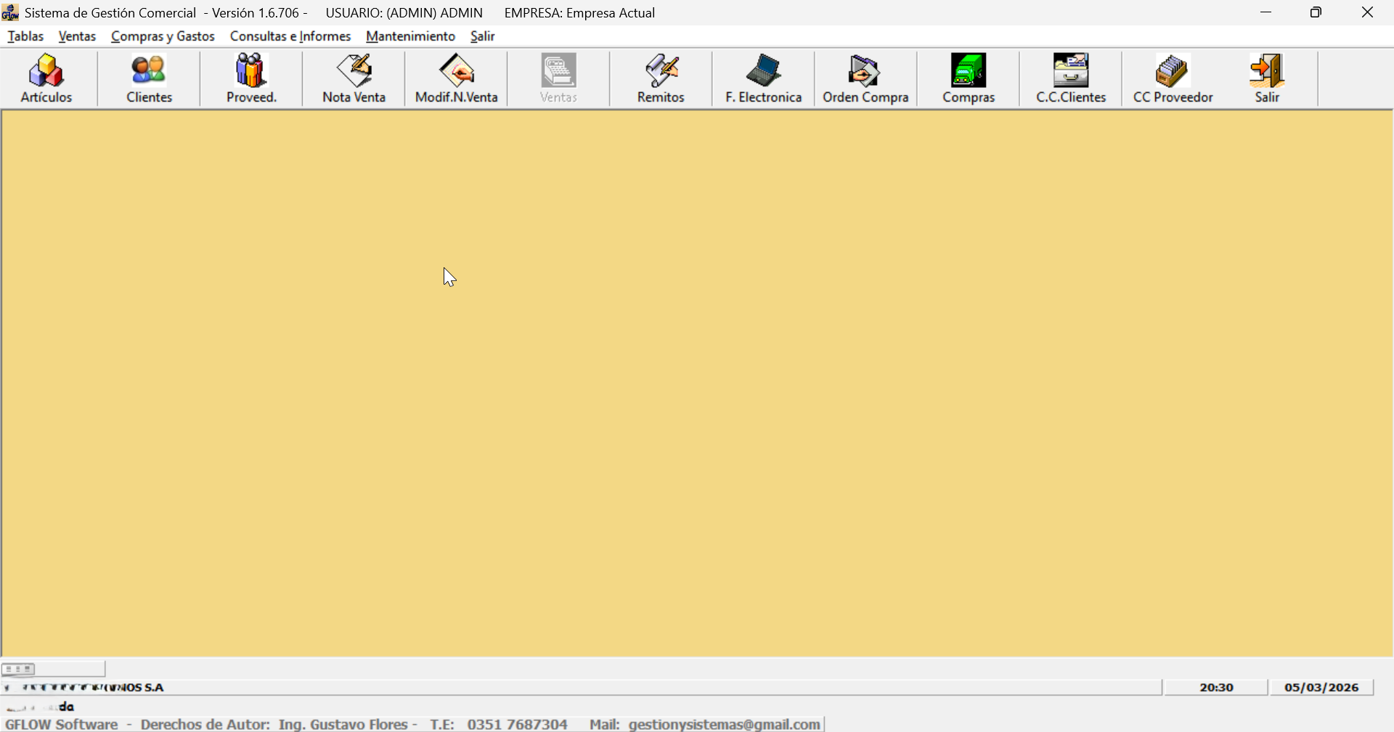1394x732 pixels.
Task: Open the Artículos toolbar icon
Action: tap(46, 78)
